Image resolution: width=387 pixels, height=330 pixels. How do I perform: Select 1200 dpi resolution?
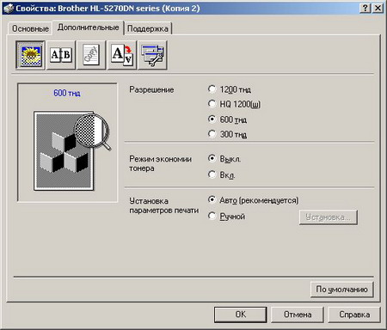[230, 89]
